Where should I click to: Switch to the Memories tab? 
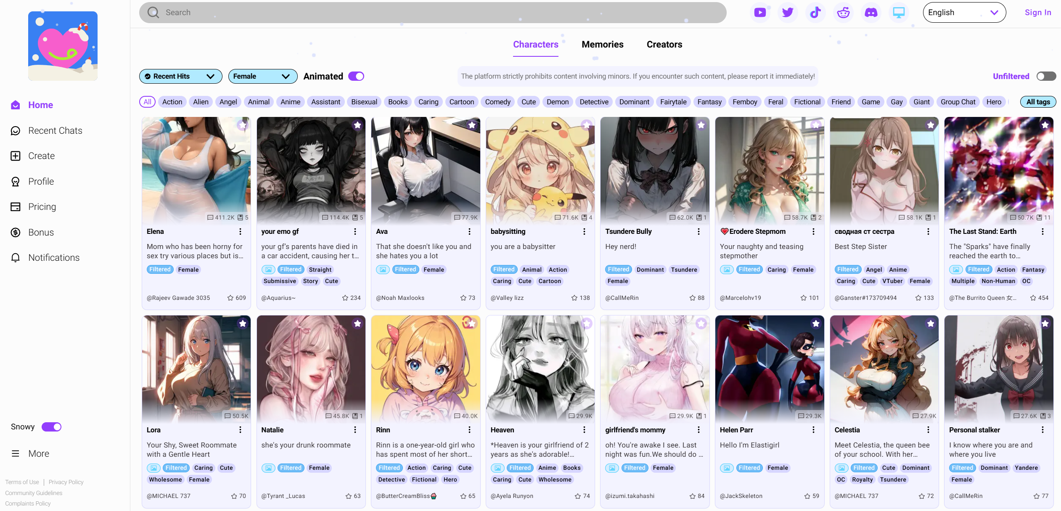coord(602,45)
